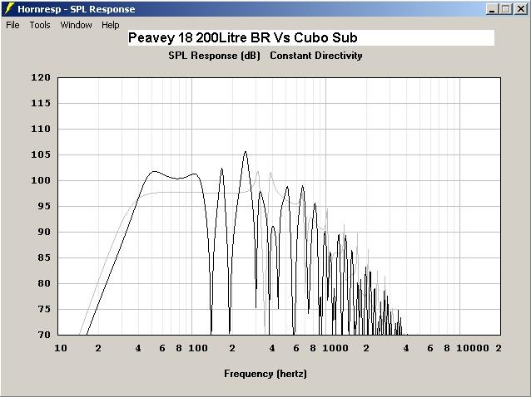531x397 pixels.
Task: Click the Hornresp lightning bolt title icon
Action: coord(9,9)
